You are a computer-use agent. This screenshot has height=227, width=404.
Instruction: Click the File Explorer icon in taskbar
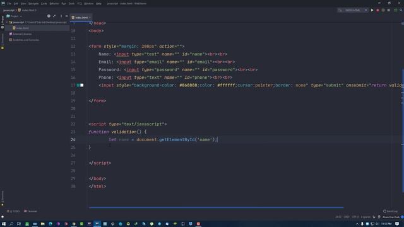[43, 224]
